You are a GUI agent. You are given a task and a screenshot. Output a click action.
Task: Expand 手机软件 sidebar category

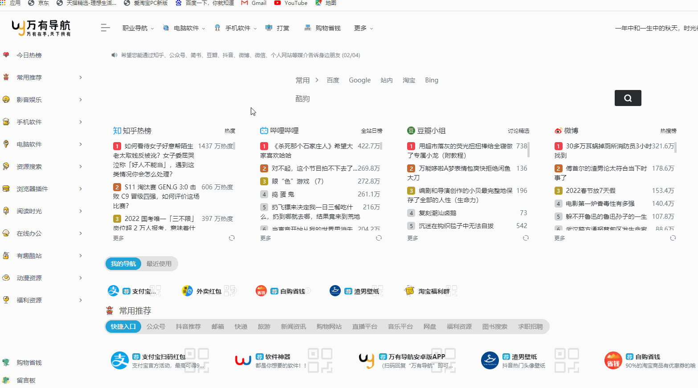pyautogui.click(x=81, y=122)
